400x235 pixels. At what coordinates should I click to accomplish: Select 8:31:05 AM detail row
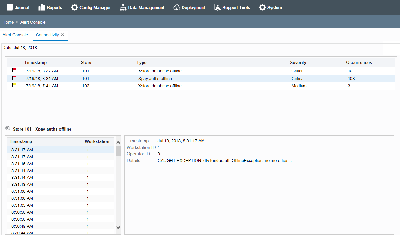(60, 205)
